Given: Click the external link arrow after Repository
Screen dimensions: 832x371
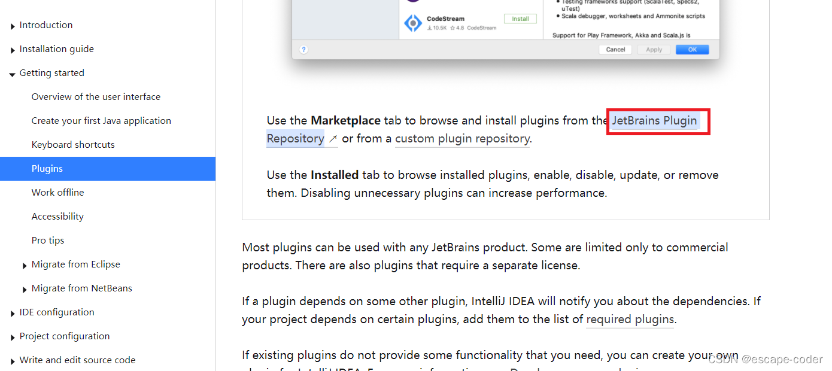Looking at the screenshot, I should coord(333,139).
